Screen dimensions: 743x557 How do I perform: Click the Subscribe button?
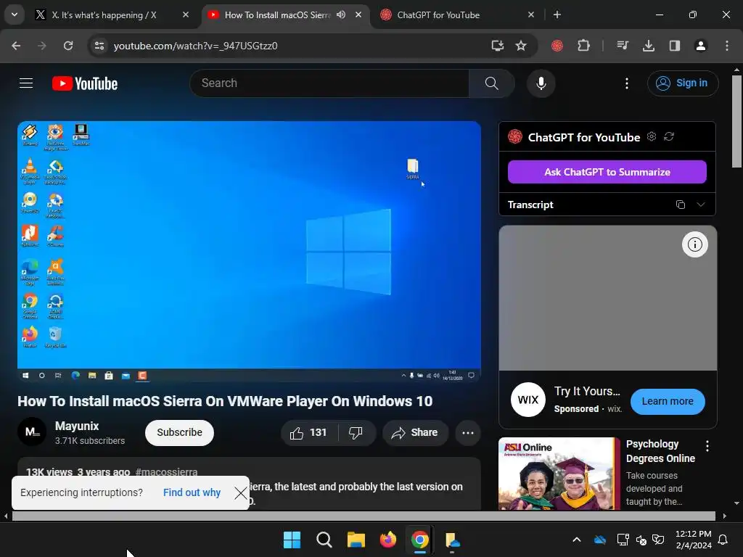pos(180,432)
